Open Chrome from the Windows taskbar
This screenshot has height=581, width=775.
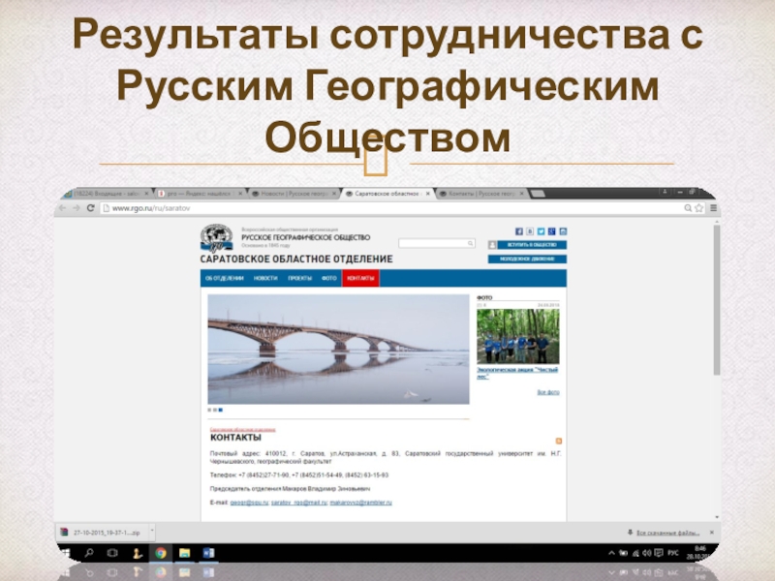coord(161,553)
